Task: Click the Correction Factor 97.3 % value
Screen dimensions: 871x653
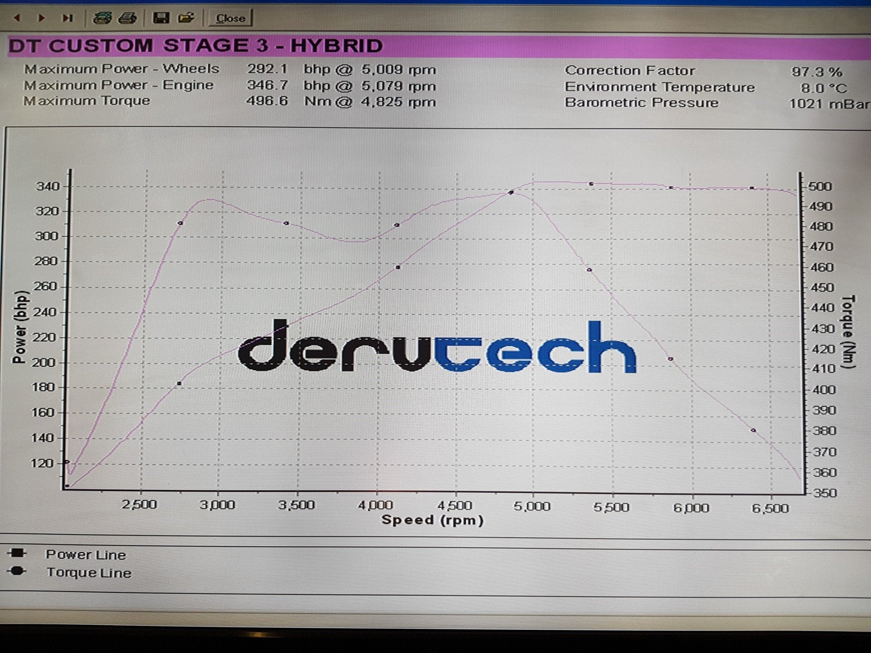Action: coord(816,71)
